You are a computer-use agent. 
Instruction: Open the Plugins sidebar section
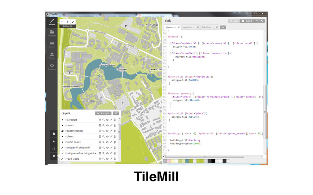click(x=52, y=55)
